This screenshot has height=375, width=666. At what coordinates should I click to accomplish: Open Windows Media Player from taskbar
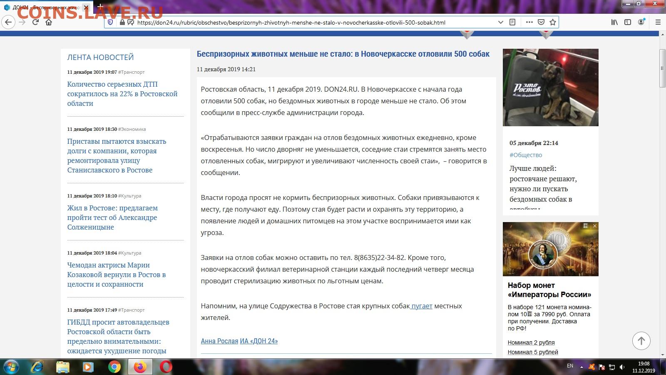click(88, 367)
